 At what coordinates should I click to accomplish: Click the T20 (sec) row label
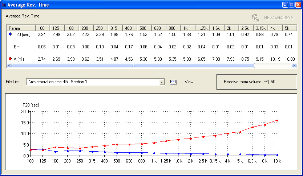tap(22, 35)
